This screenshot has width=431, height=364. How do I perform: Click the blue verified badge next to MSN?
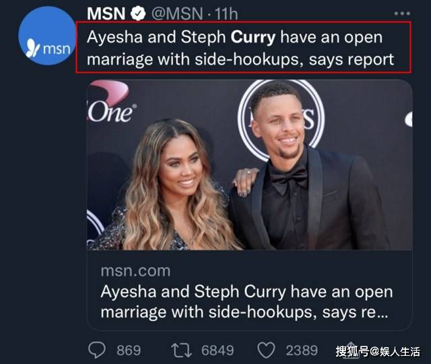(138, 13)
